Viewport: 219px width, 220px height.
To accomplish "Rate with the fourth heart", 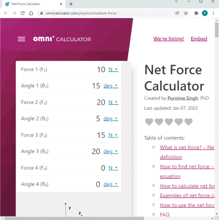I will pyautogui.click(x=179, y=122).
